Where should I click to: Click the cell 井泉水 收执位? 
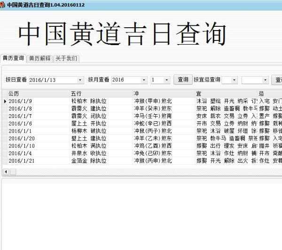pyautogui.click(x=101, y=153)
